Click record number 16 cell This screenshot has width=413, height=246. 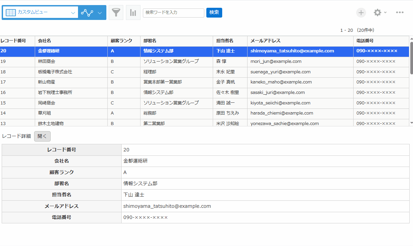17,93
